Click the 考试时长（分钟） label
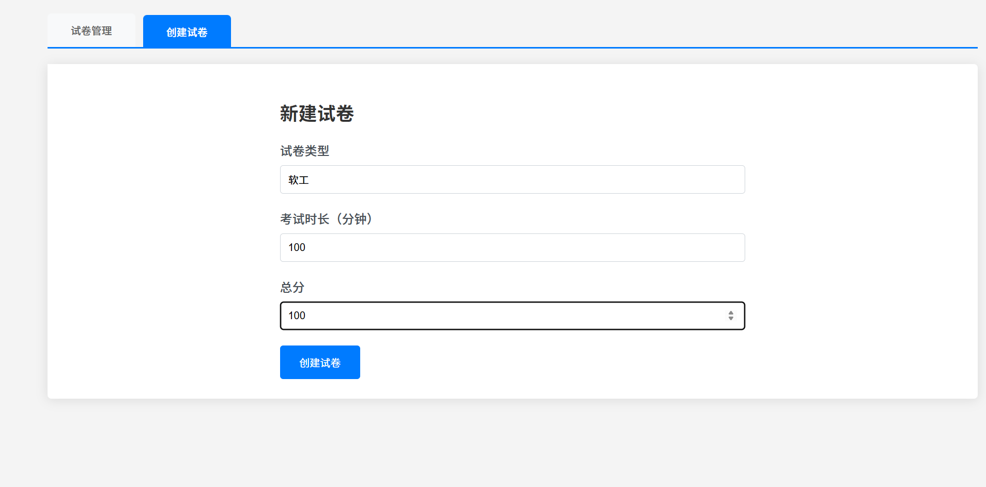 326,219
